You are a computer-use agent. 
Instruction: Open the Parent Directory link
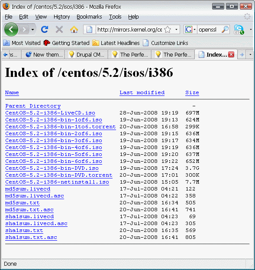33,106
